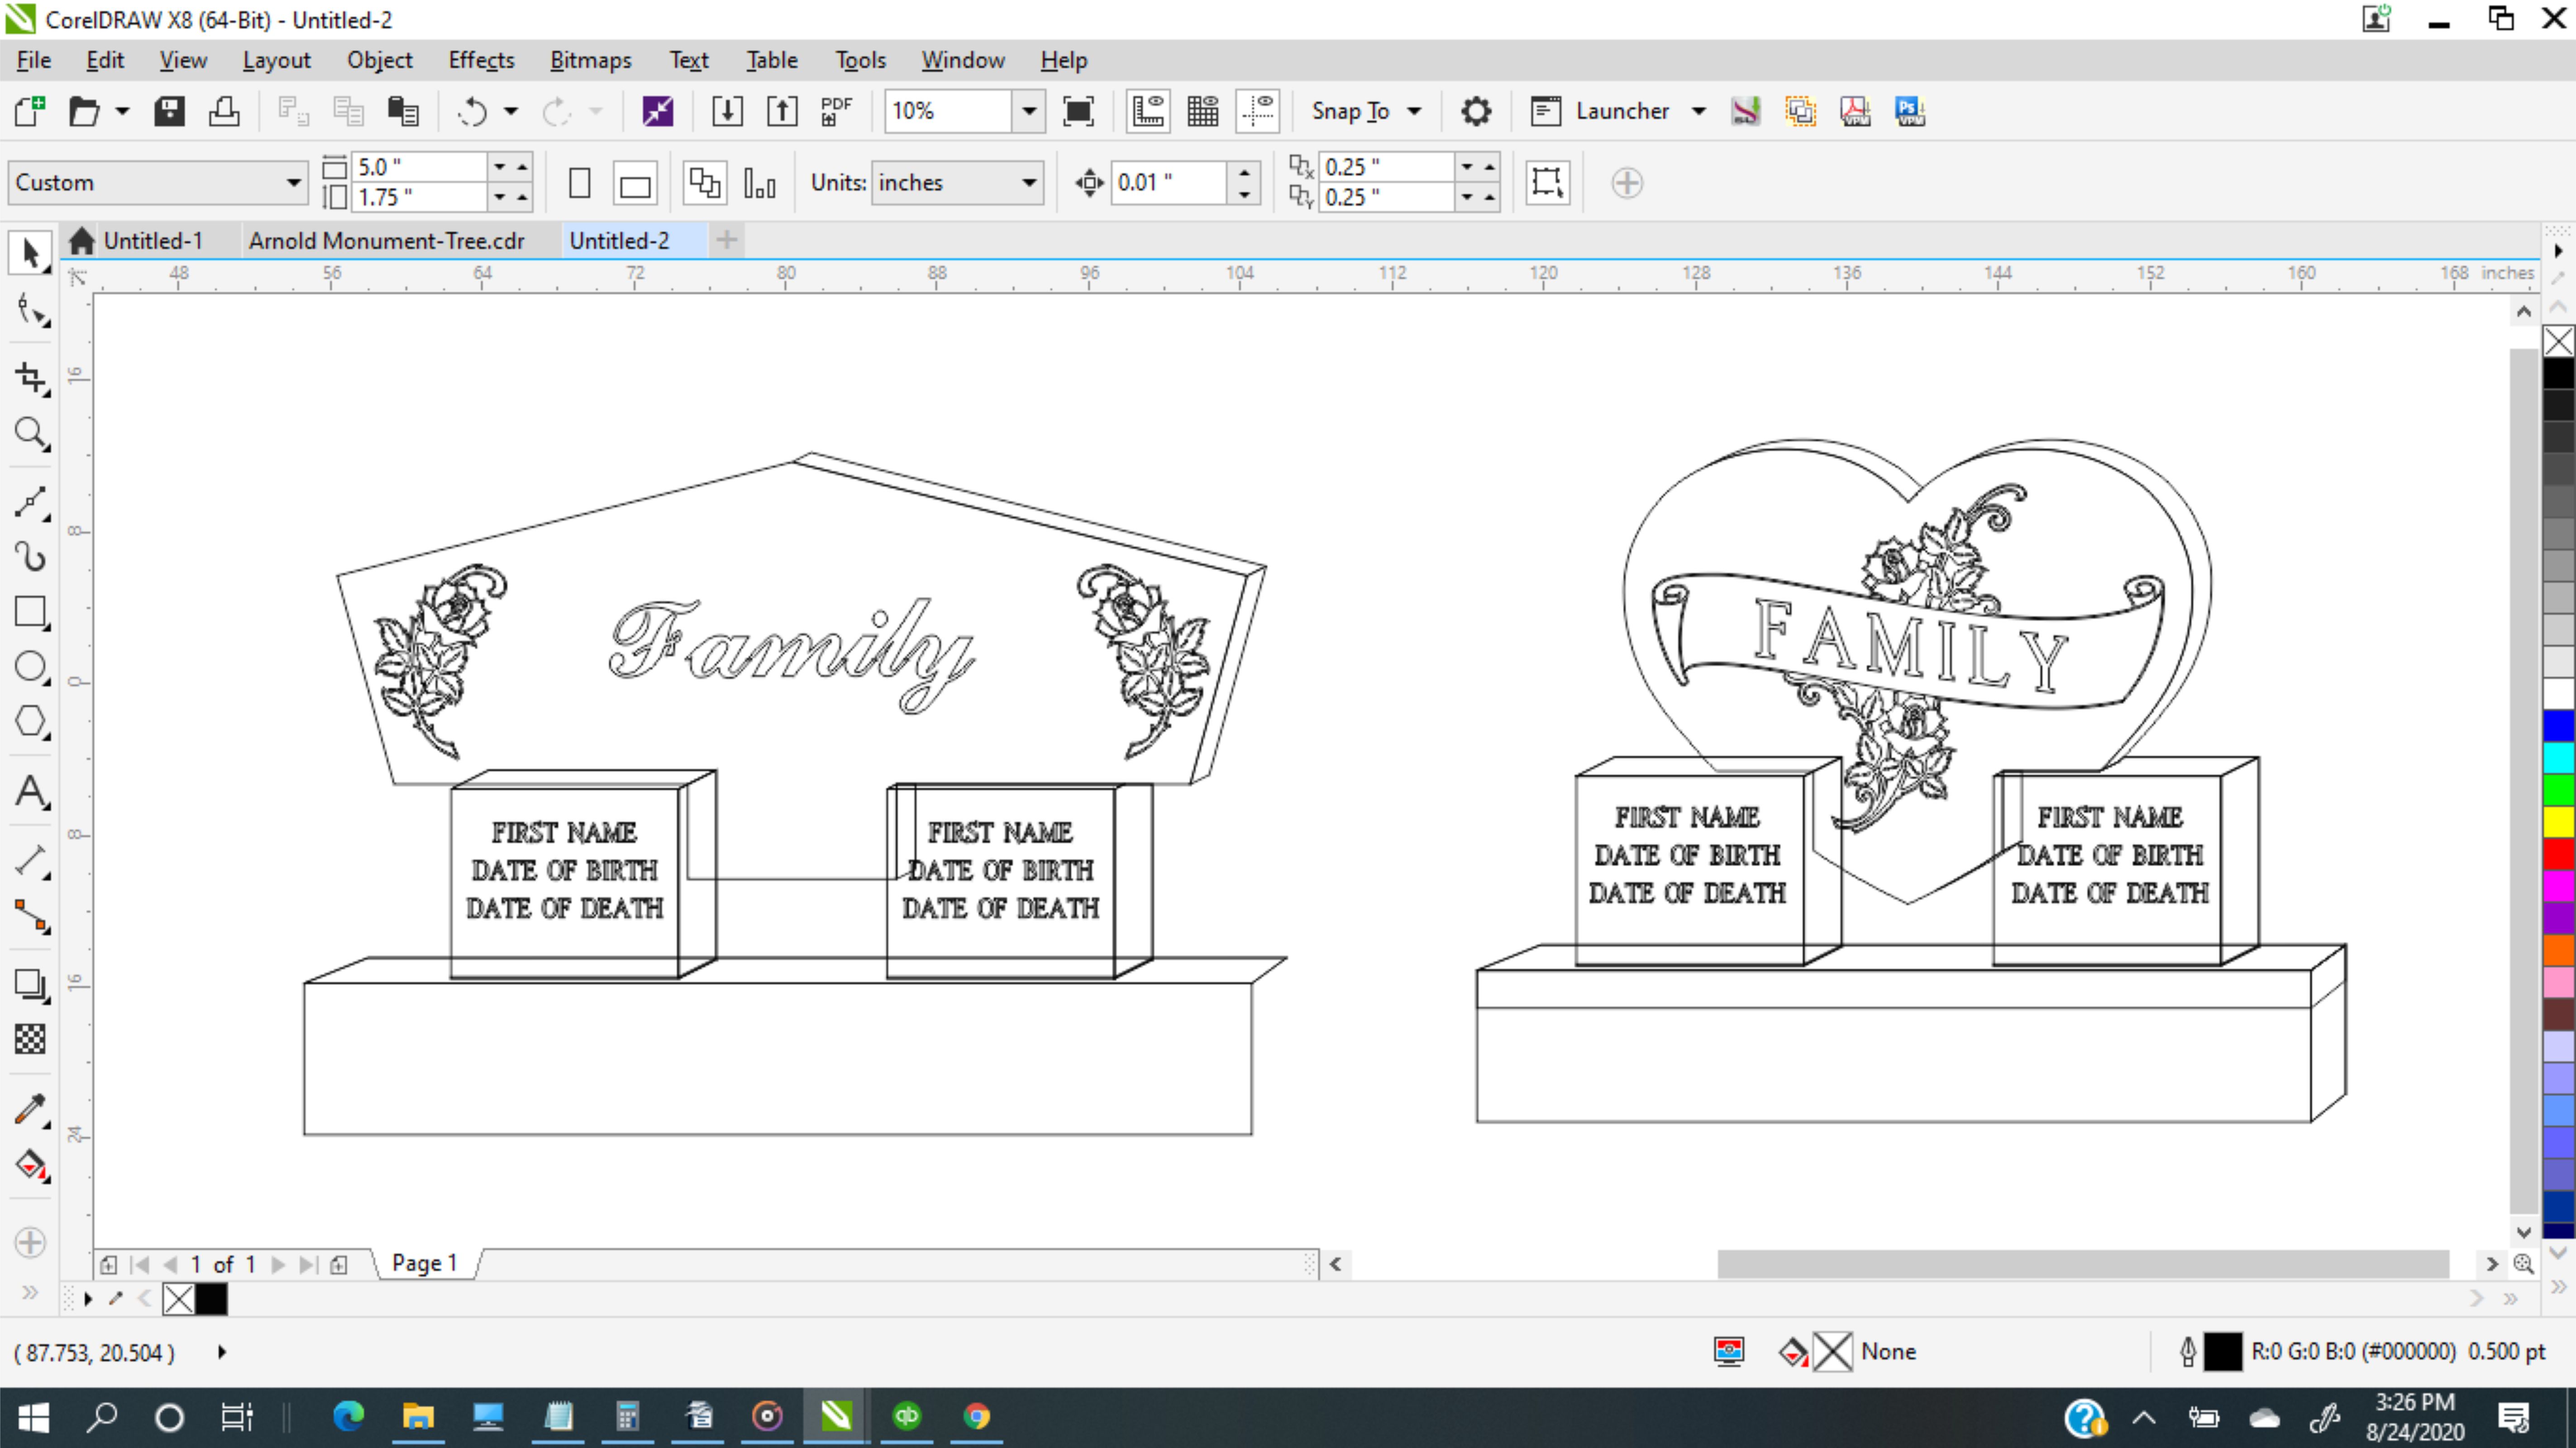
Task: Pick the yellow color swatch
Action: pos(2558,822)
